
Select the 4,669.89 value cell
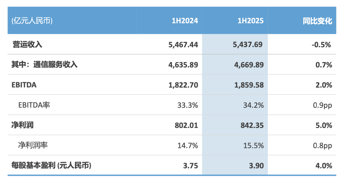coord(248,64)
